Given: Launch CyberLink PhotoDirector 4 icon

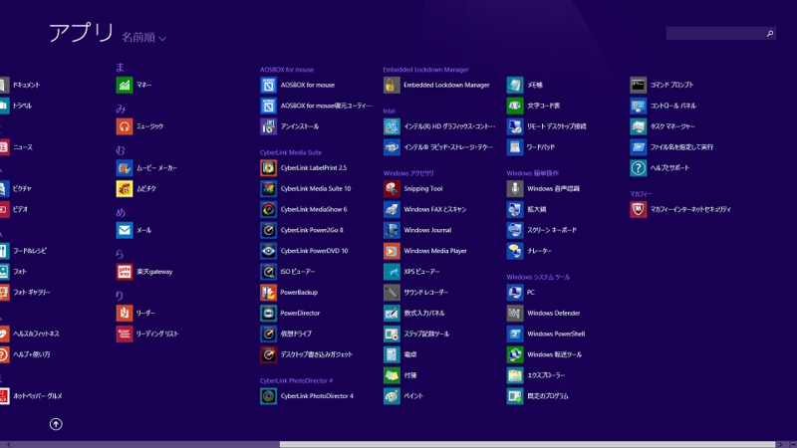Looking at the screenshot, I should 268,395.
